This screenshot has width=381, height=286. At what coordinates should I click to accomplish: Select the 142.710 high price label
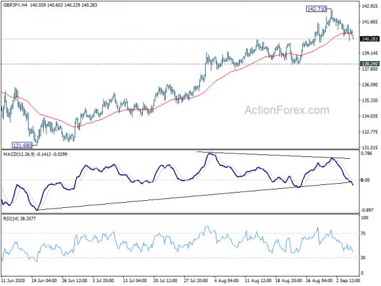pyautogui.click(x=316, y=9)
